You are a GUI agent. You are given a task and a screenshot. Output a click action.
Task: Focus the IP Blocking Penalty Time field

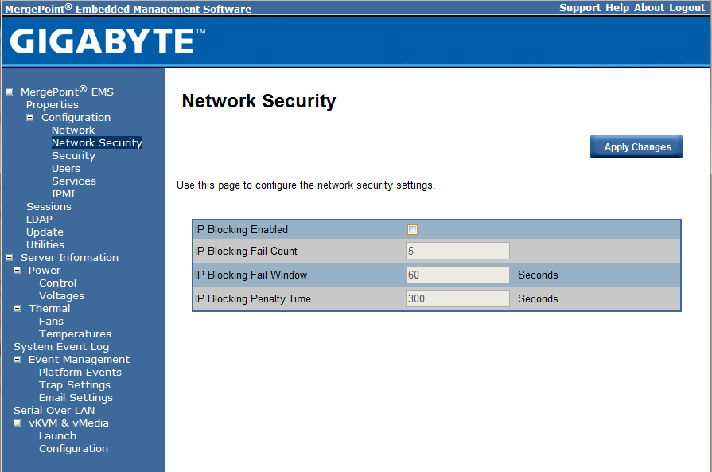(x=457, y=298)
